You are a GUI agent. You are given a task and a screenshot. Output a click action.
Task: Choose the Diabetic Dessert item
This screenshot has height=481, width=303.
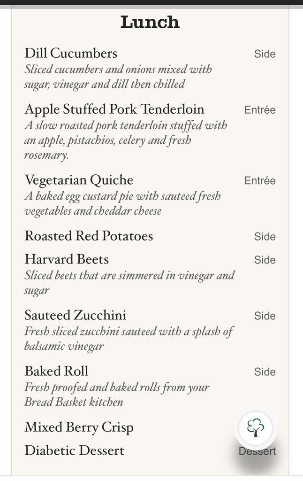pyautogui.click(x=75, y=450)
